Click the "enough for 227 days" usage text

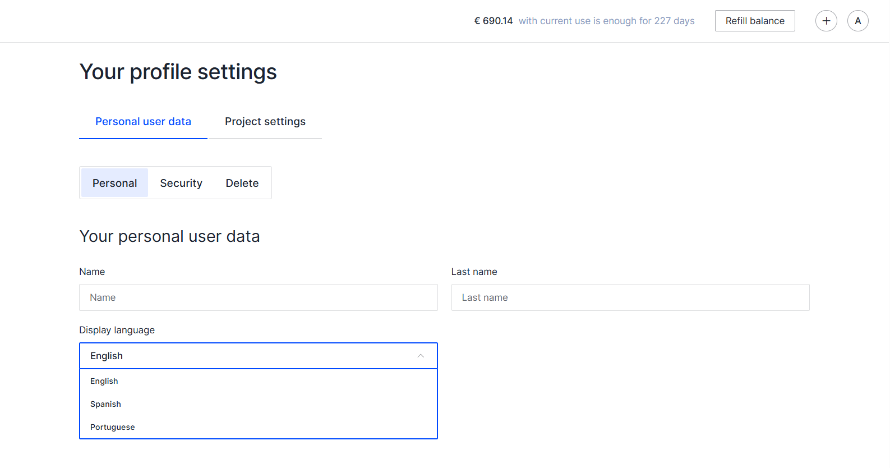coord(606,21)
